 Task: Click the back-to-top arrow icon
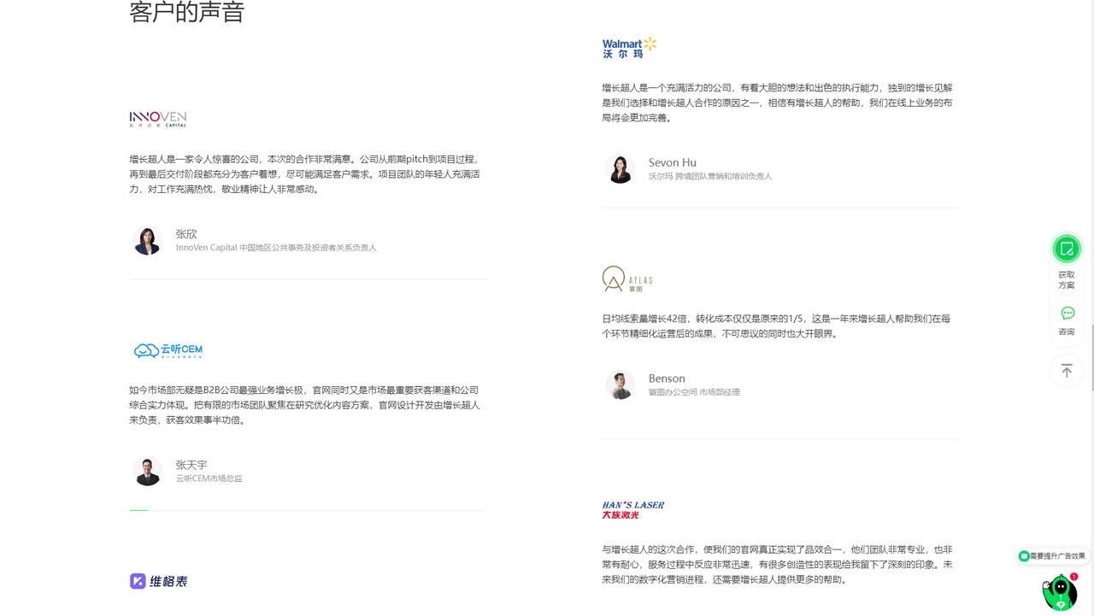(x=1066, y=370)
